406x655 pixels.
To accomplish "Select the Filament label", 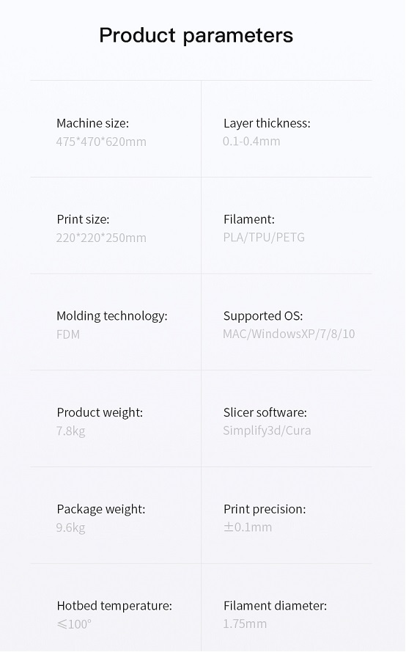I will pos(248,219).
